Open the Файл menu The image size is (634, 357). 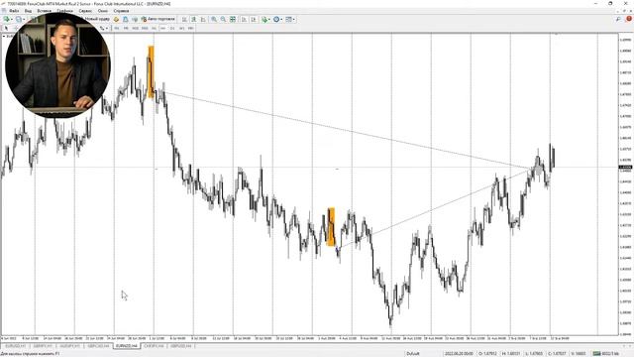pos(14,11)
